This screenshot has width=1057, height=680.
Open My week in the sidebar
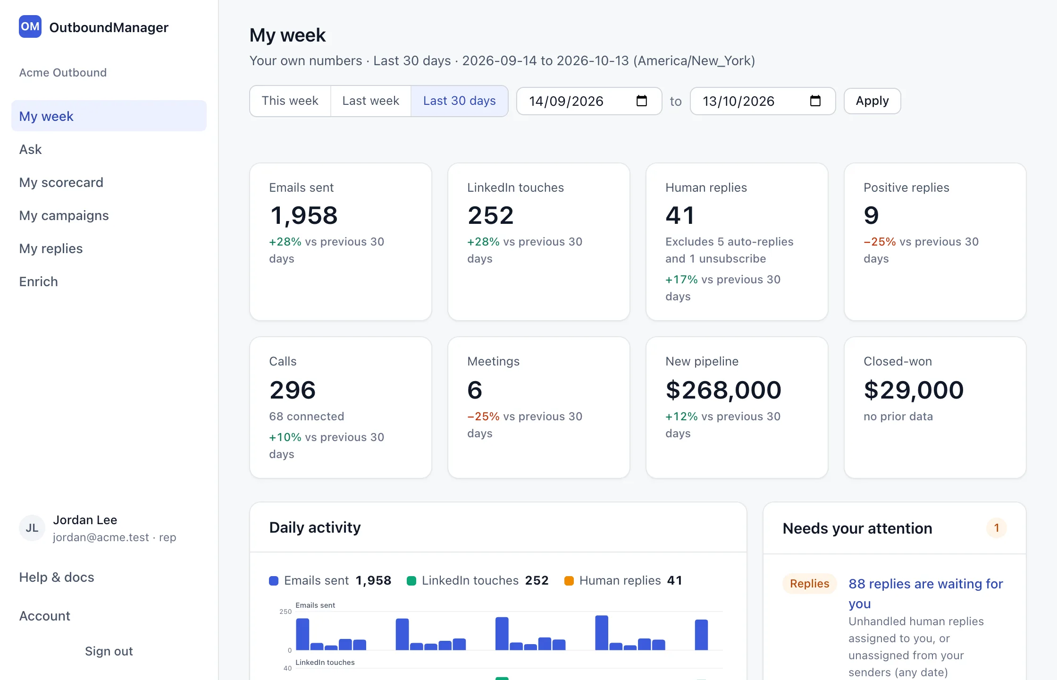[x=109, y=116]
